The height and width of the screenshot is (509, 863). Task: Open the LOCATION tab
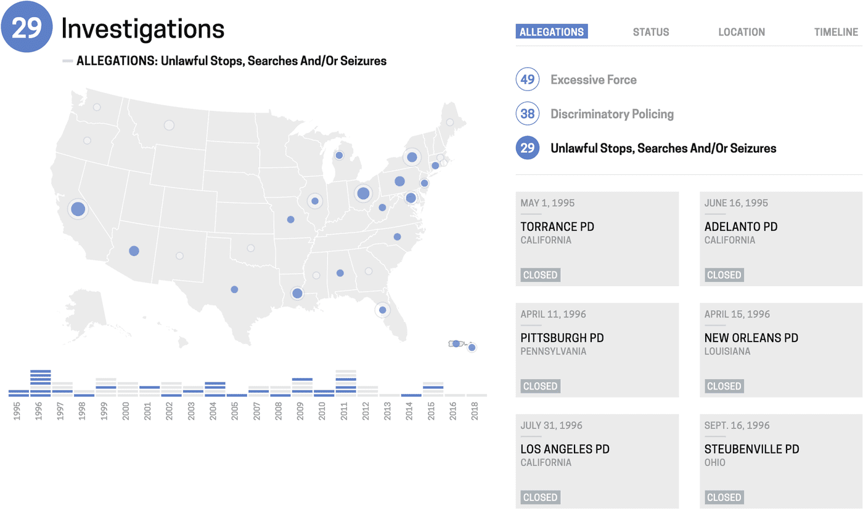click(x=742, y=32)
